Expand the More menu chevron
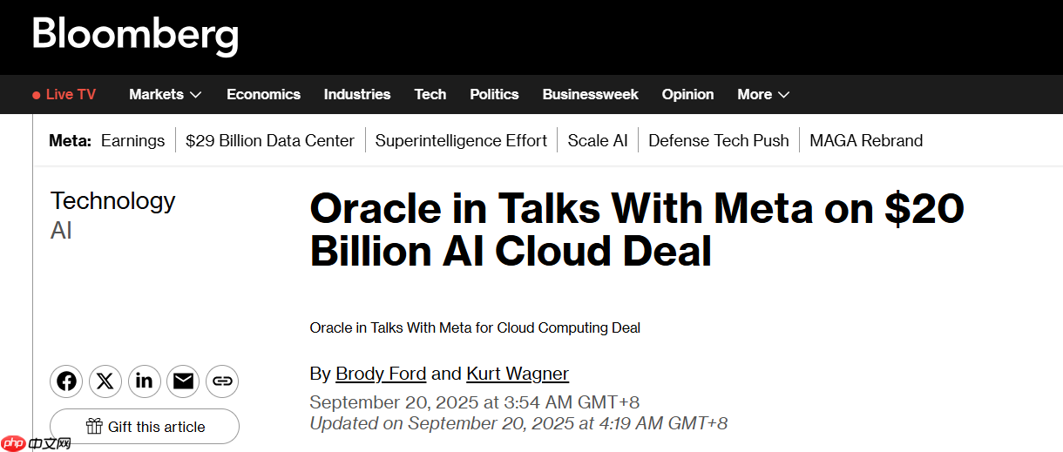The image size is (1063, 452). click(x=783, y=94)
